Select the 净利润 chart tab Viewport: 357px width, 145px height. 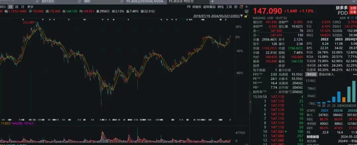click(x=311, y=74)
